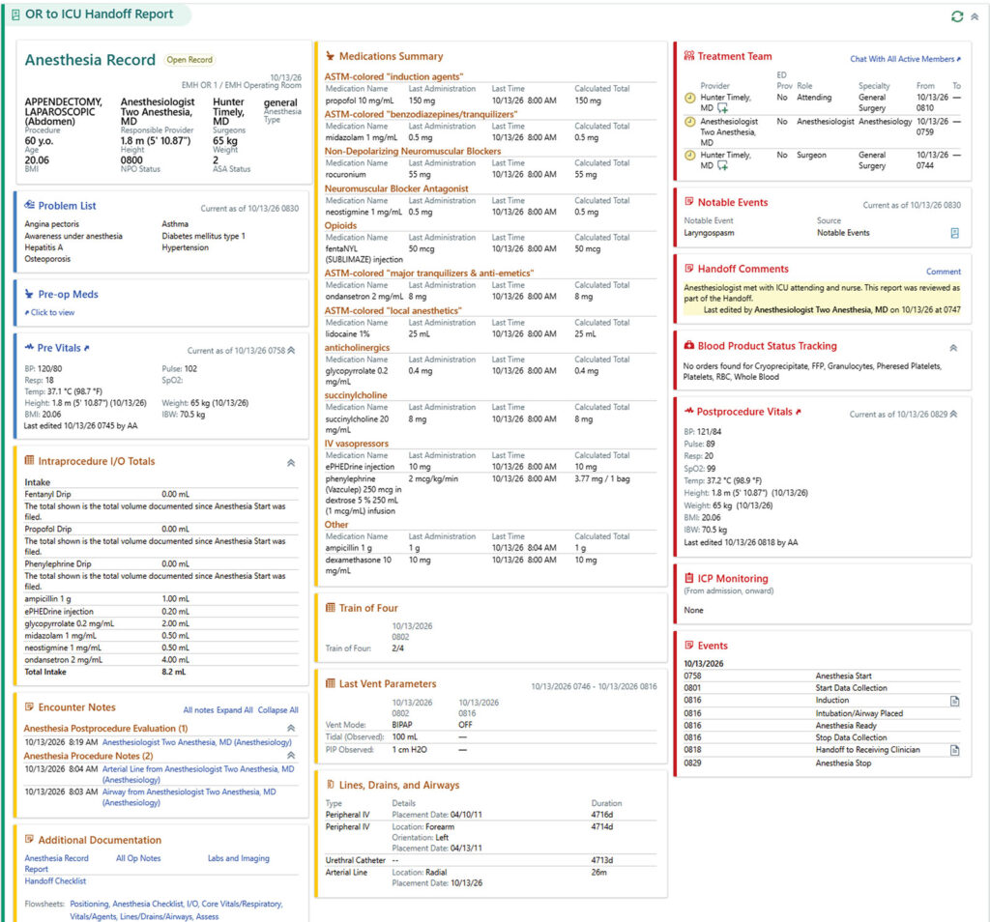The height and width of the screenshot is (922, 990).
Task: Click the refresh icon for the handoff report
Action: coord(957,16)
